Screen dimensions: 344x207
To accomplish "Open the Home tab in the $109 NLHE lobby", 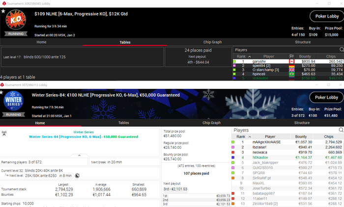I will point(41,42).
